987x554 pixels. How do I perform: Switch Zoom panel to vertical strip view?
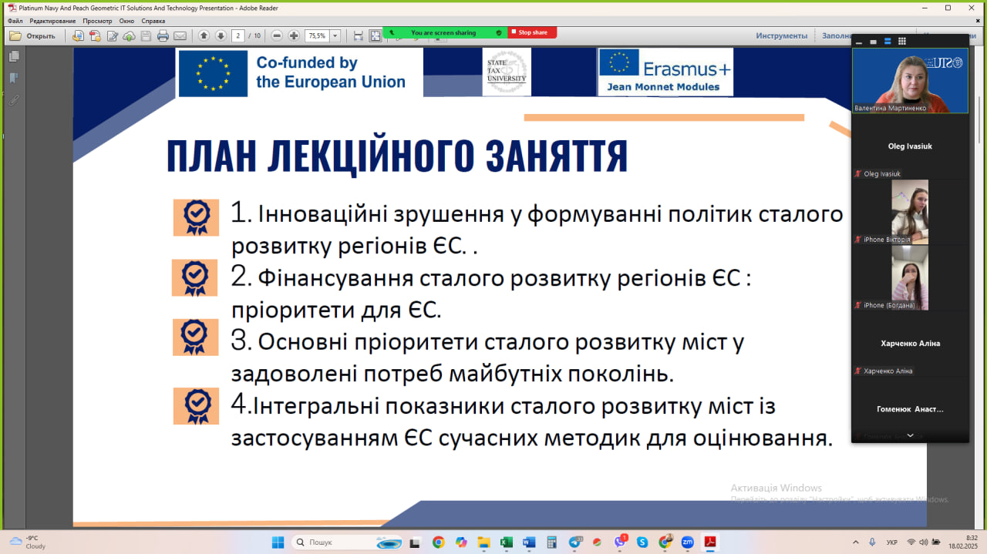888,42
